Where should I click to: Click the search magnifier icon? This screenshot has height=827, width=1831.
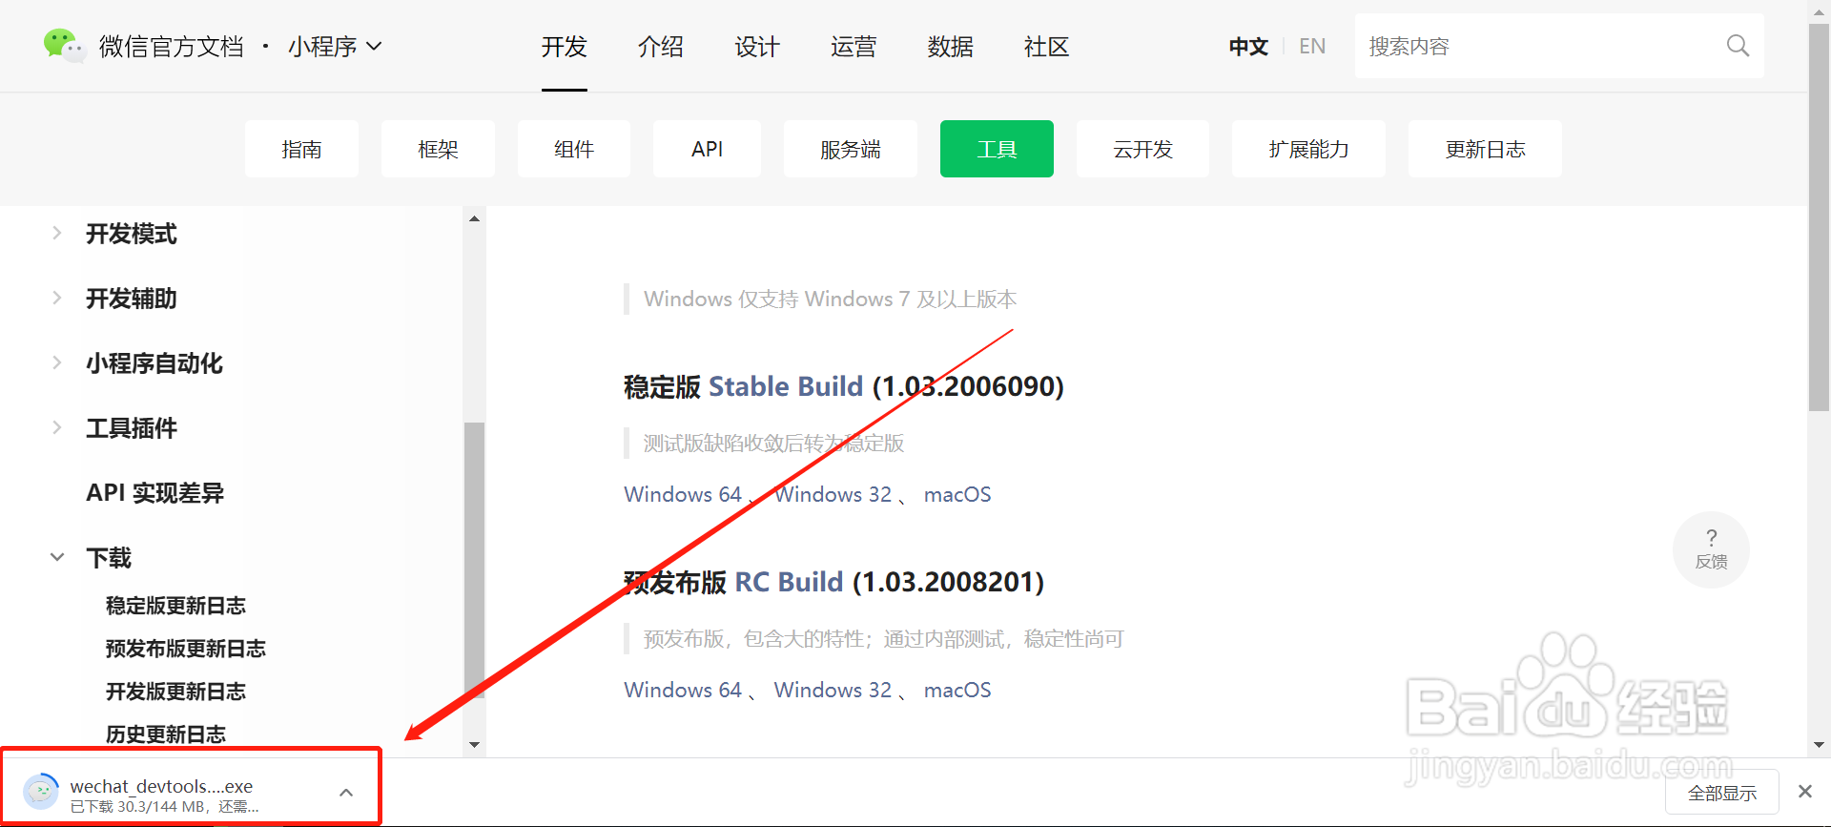1738,46
